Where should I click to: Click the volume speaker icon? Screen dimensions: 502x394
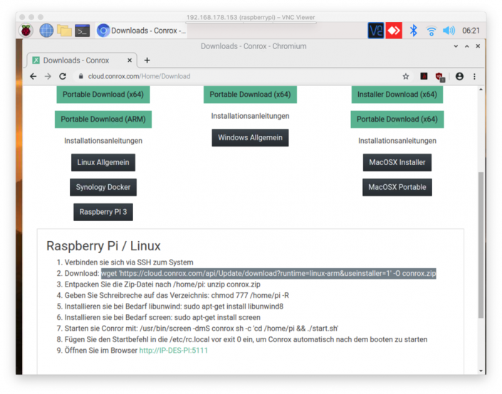(x=449, y=31)
